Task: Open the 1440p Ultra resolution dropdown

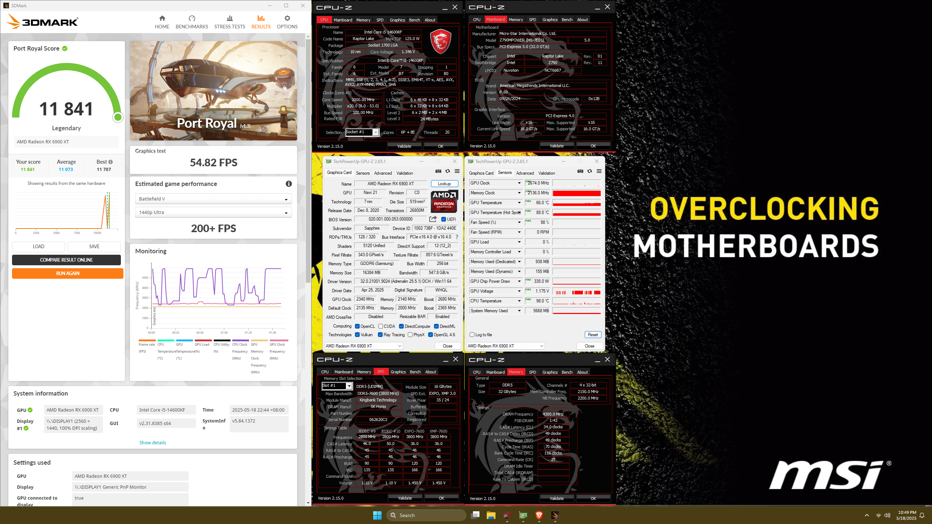Action: 213,213
